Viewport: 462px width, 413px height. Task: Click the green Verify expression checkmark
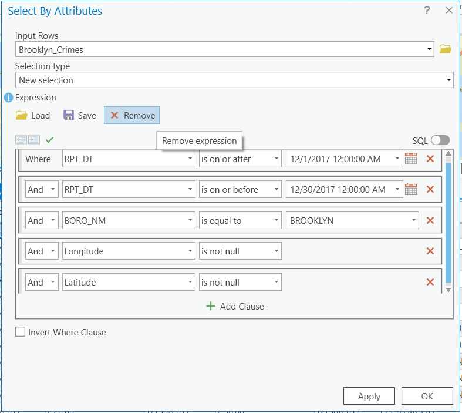pos(49,140)
